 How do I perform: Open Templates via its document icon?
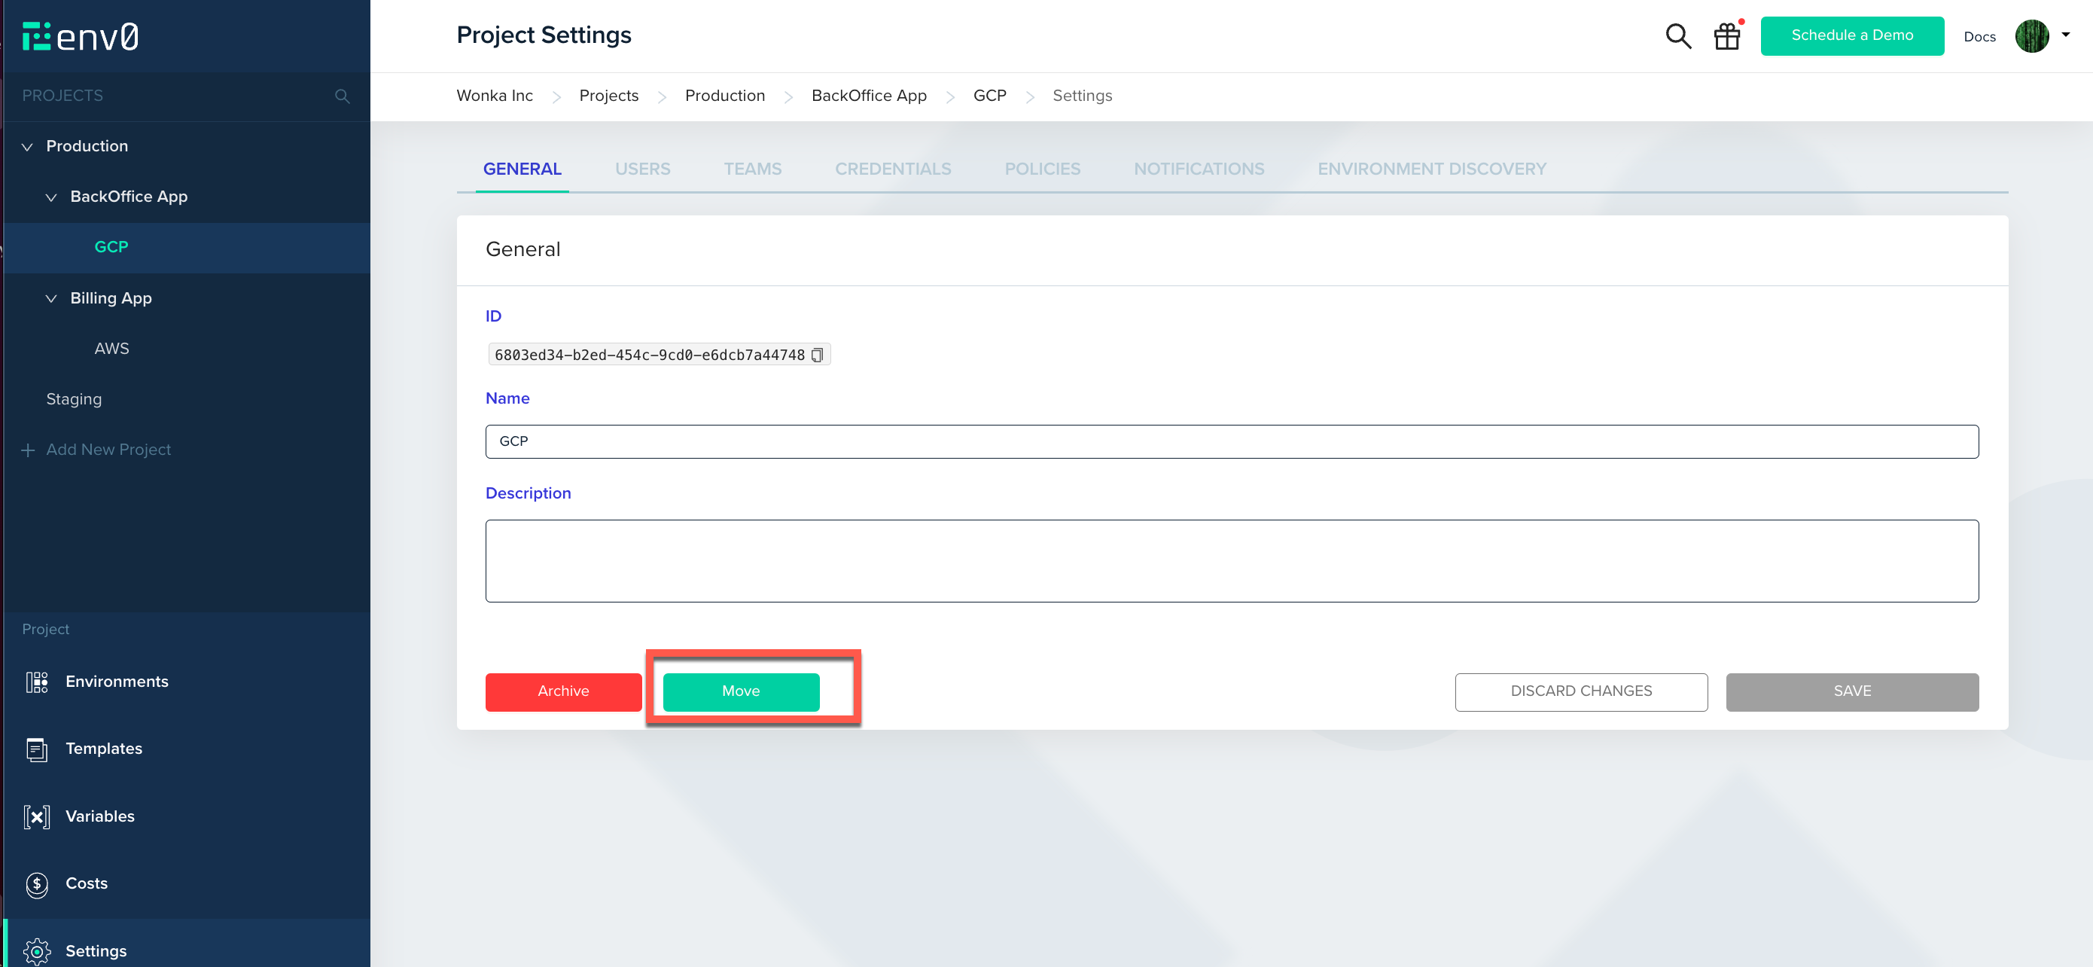tap(37, 749)
